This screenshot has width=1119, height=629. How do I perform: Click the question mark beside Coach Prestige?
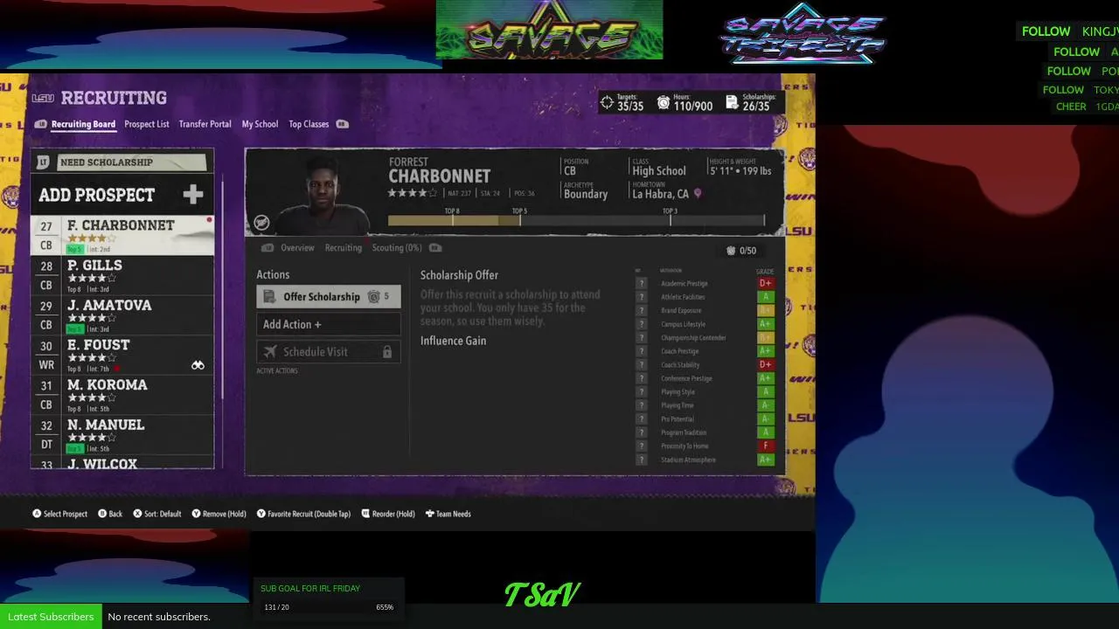coord(641,351)
